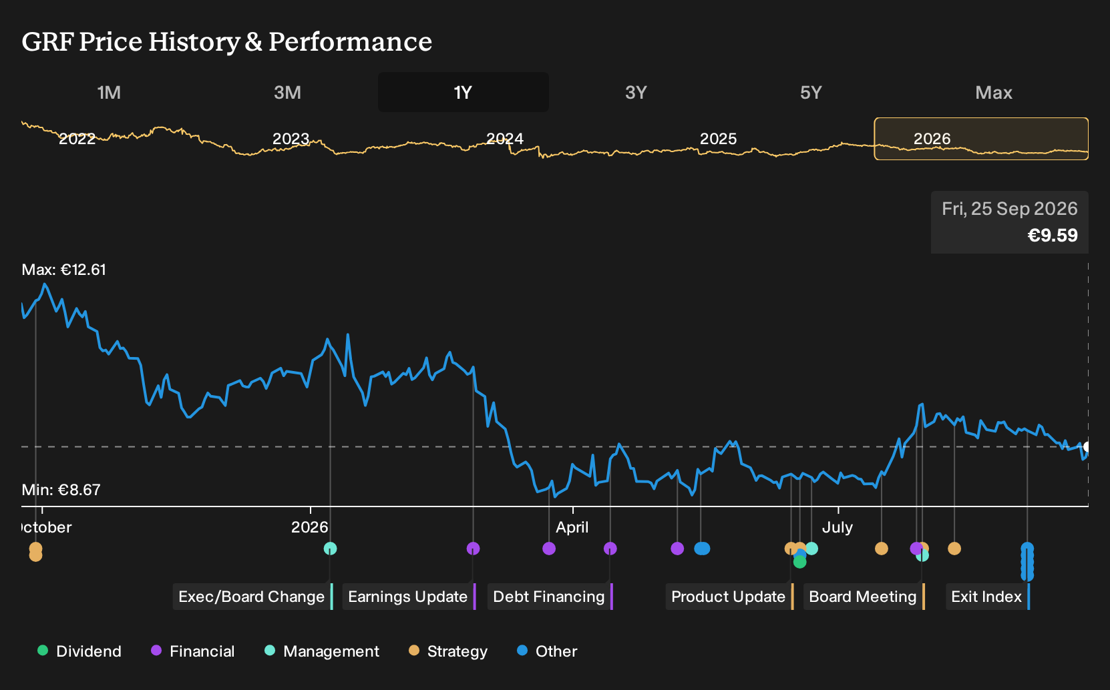
Task: Click the April label on the time axis
Action: 572,527
